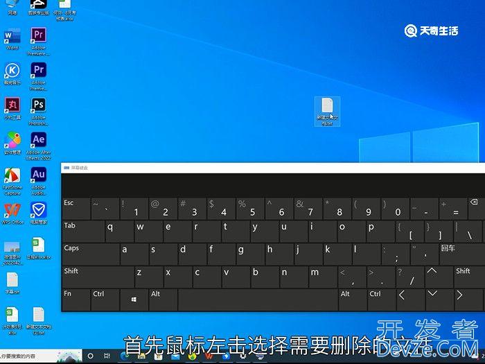The image size is (485, 364).
Task: Click the left square bracket key
Action: 410,231
